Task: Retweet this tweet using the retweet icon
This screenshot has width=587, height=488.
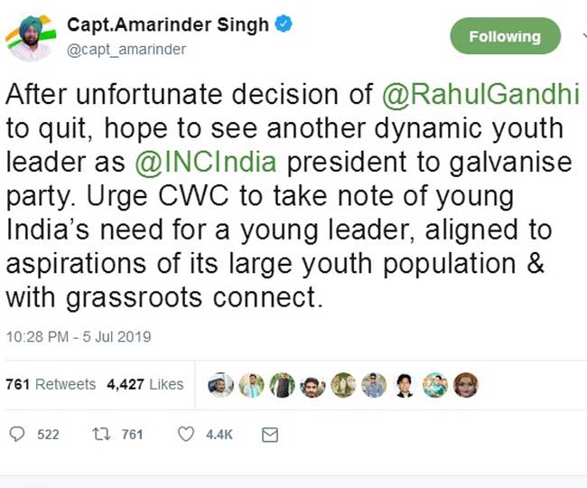Action: point(101,435)
